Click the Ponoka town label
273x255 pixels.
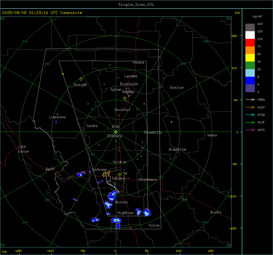coord(138,62)
